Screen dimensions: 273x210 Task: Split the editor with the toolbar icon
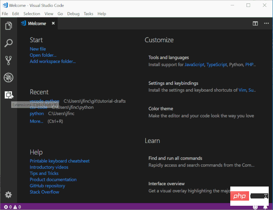(x=255, y=23)
